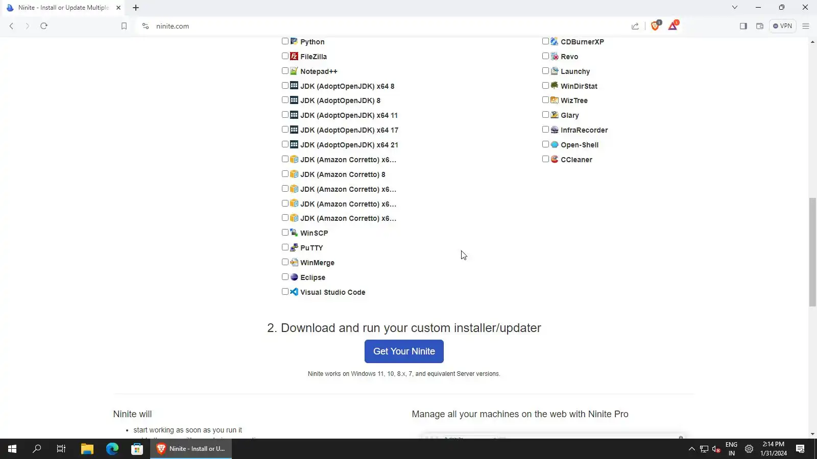Click the Python app icon
The image size is (817, 459).
pyautogui.click(x=294, y=41)
